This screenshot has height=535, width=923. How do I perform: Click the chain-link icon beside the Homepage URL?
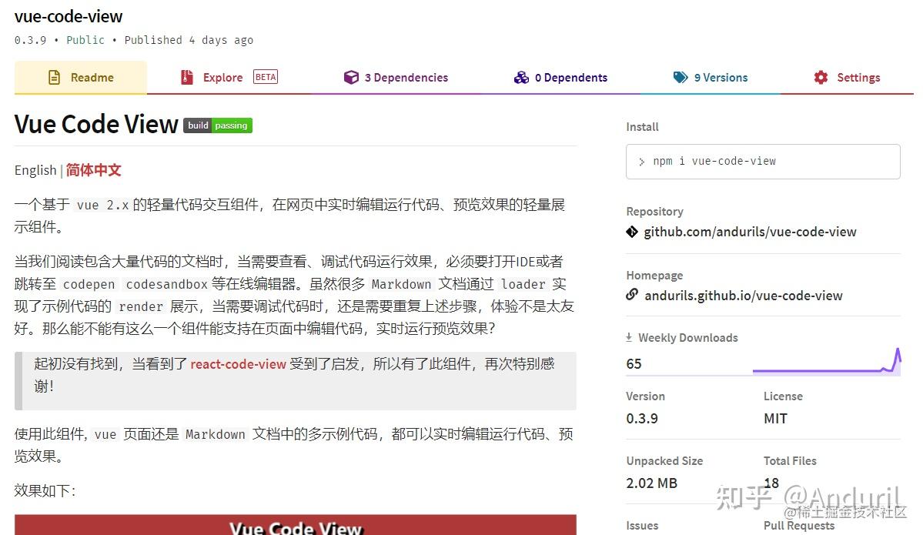point(631,295)
